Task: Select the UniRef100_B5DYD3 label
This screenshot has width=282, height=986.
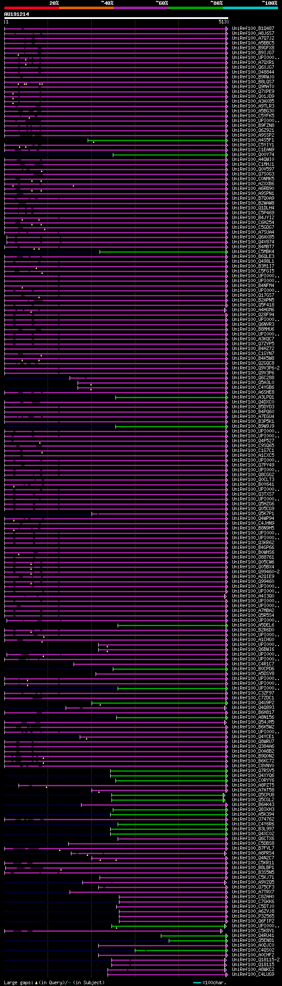Action: 253,407
